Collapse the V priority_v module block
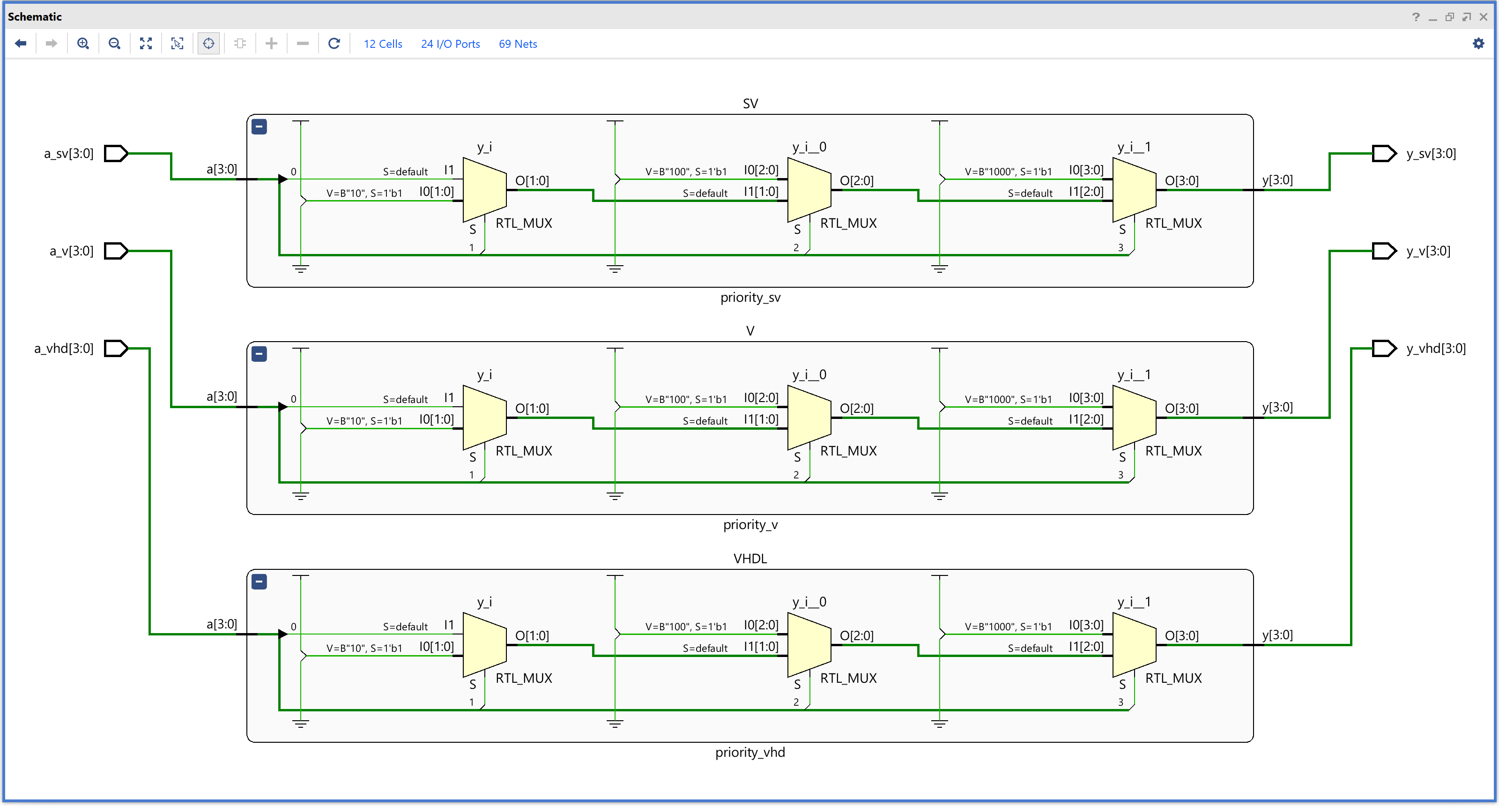The image size is (1499, 806). [260, 354]
